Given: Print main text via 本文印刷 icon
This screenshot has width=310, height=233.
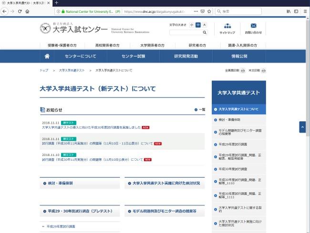Looking at the screenshot, I should click(x=264, y=70).
